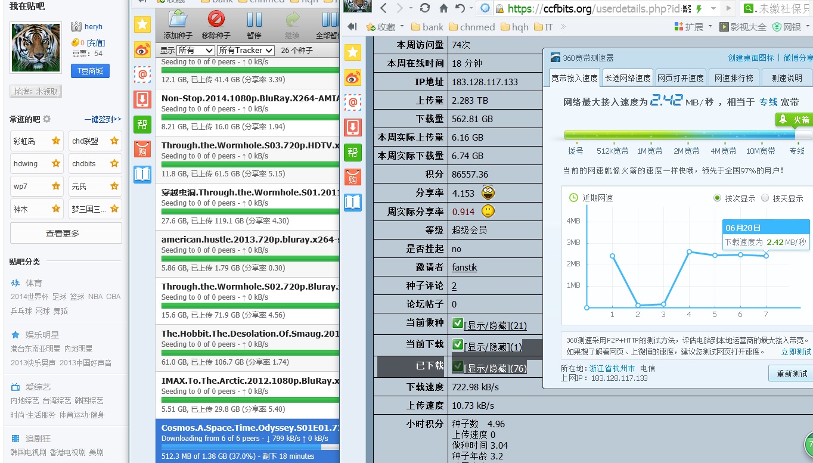This screenshot has width=813, height=463.
Task: Toggle the 当前下载 show/hide checkbox
Action: 458,344
